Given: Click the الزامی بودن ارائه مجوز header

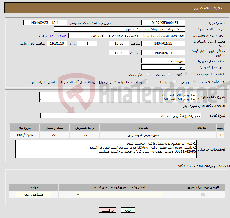Looking at the screenshot, I should click(x=203, y=187).
